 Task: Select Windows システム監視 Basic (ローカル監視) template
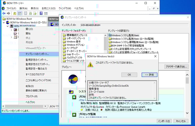click(131, 39)
